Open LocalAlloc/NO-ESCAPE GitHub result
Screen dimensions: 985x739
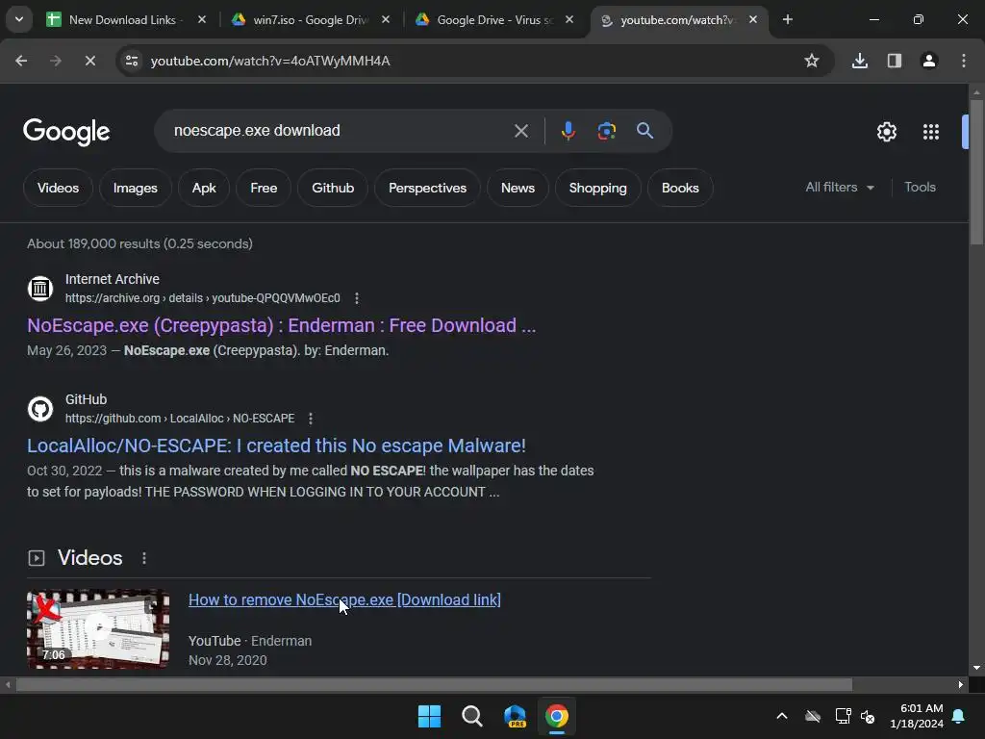(x=276, y=446)
